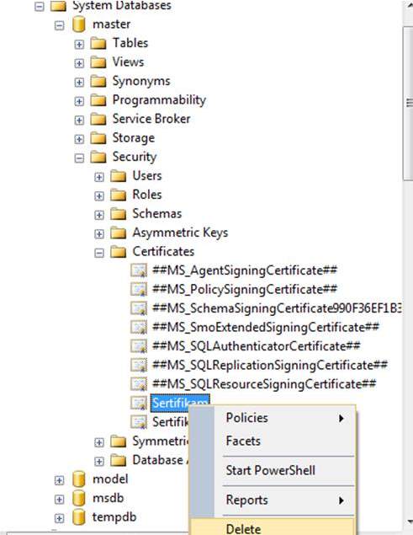
Task: Click the tempdb database cylinder icon
Action: point(79,517)
